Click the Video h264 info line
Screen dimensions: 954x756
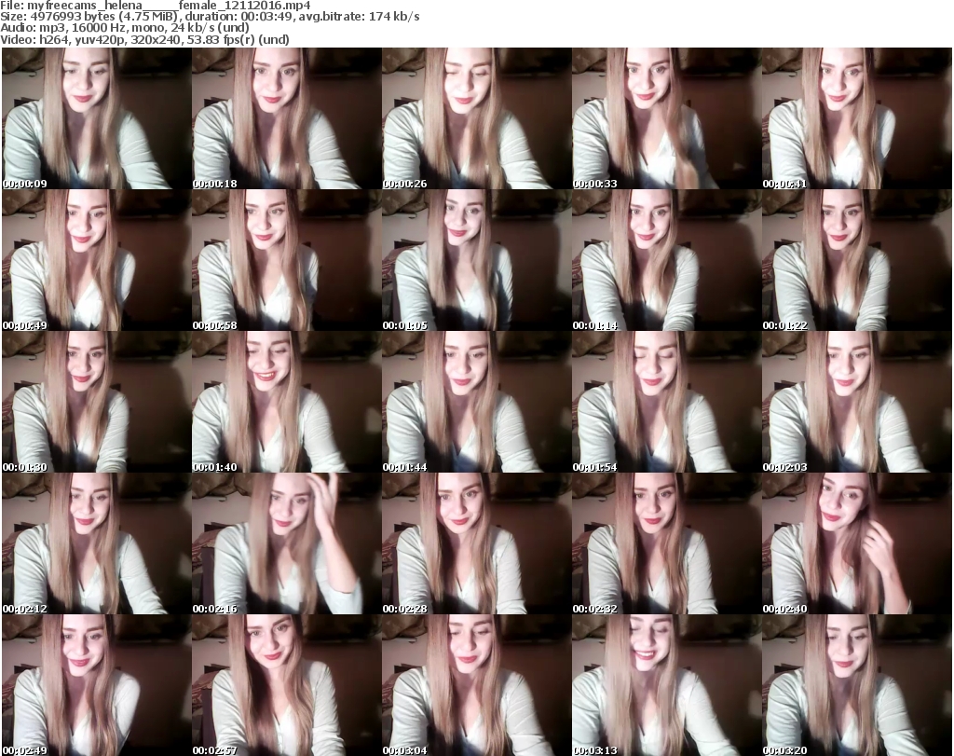tap(146, 39)
